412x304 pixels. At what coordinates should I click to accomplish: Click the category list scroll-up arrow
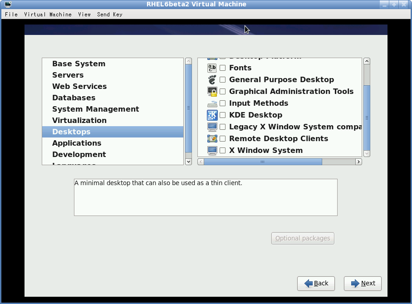(x=188, y=61)
